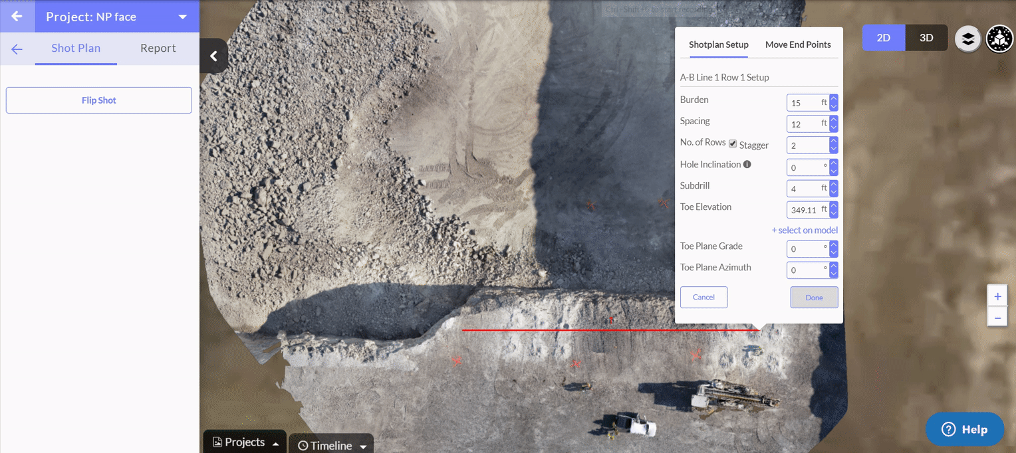
Task: Click the white back arrow beside Project title
Action: (x=17, y=17)
